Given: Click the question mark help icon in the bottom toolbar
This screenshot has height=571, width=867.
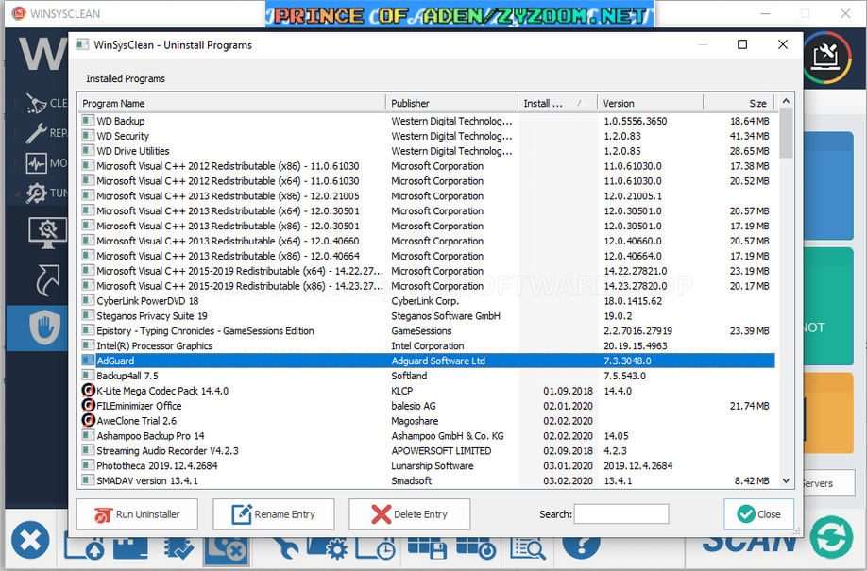Looking at the screenshot, I should (581, 546).
